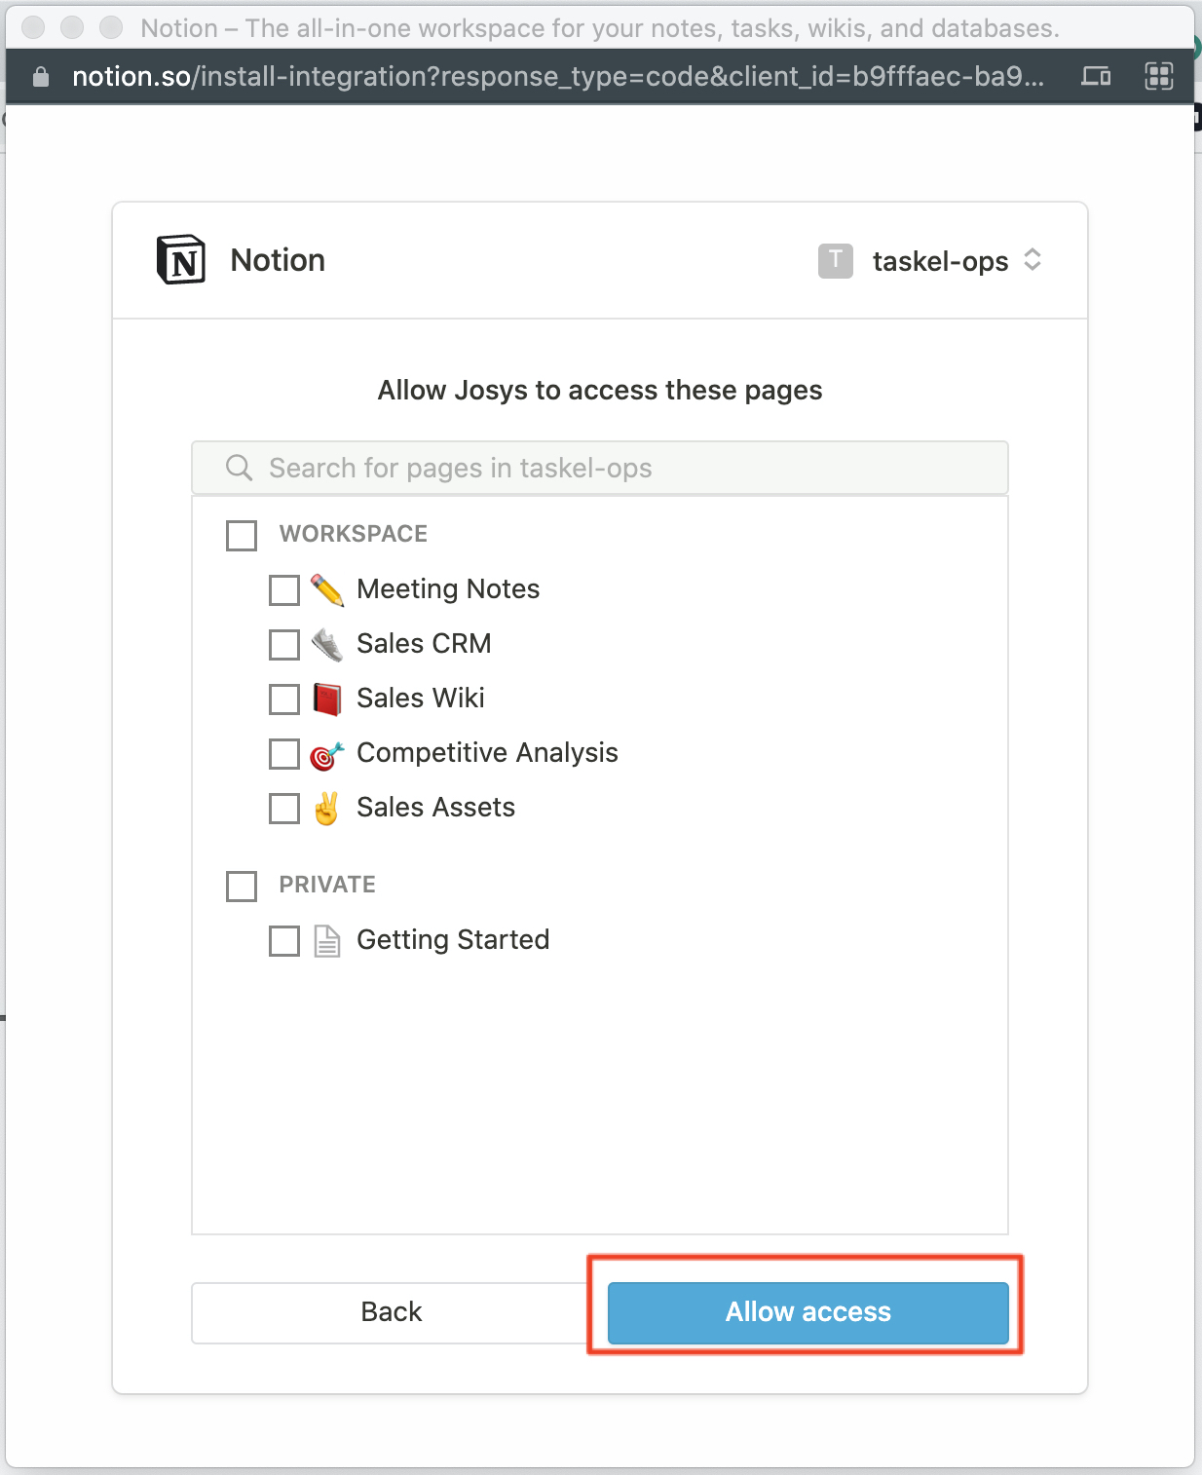Tick the Meeting Notes checkbox
Viewport: 1202px width, 1475px height.
284,590
